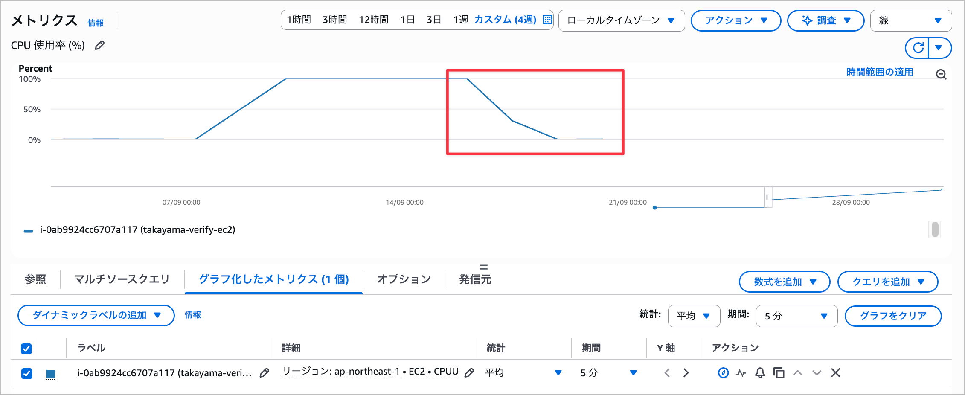
Task: Switch to the 参照 tab
Action: click(35, 279)
